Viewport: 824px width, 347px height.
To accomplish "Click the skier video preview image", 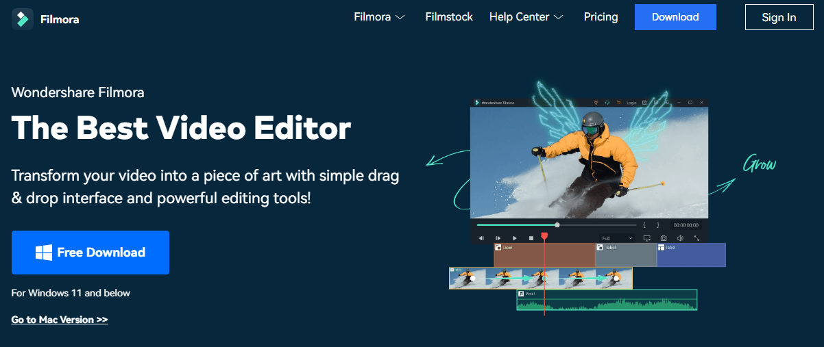I will pos(590,163).
